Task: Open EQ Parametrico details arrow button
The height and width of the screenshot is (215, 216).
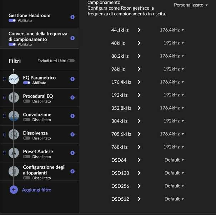Action: [x=72, y=79]
